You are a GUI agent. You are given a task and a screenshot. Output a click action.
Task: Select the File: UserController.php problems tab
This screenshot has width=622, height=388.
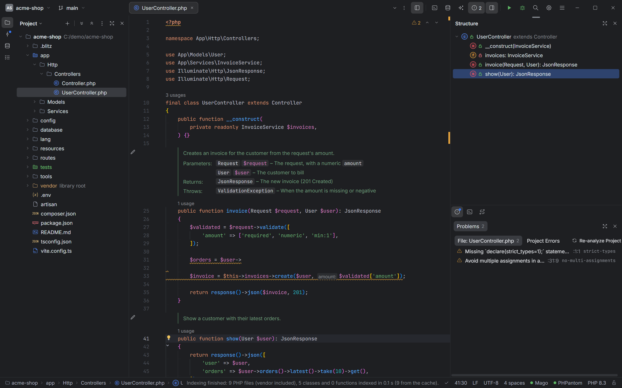488,241
